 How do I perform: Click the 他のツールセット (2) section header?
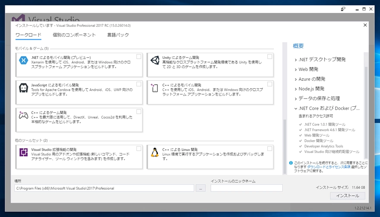(31, 140)
